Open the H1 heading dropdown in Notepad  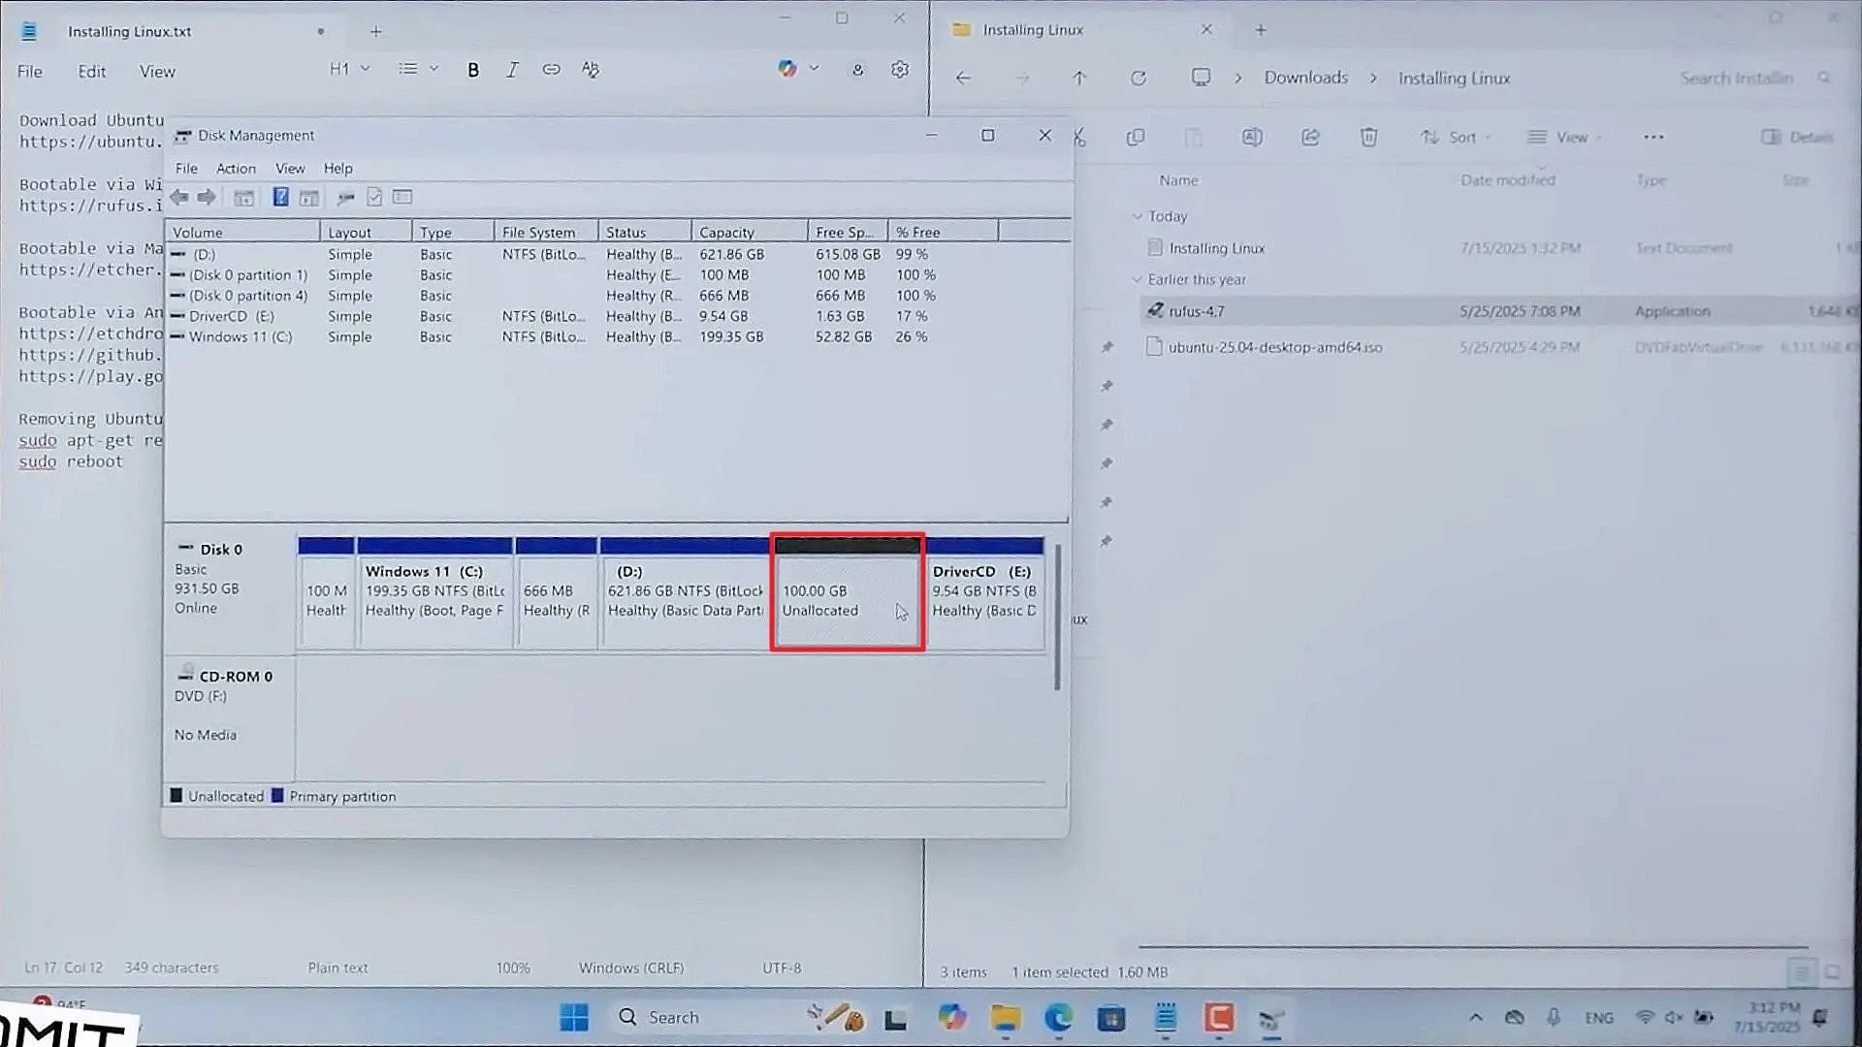pos(350,69)
